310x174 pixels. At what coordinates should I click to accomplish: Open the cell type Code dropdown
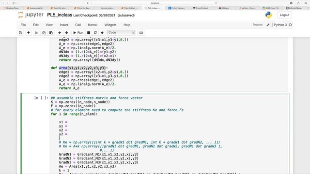coord(121,33)
